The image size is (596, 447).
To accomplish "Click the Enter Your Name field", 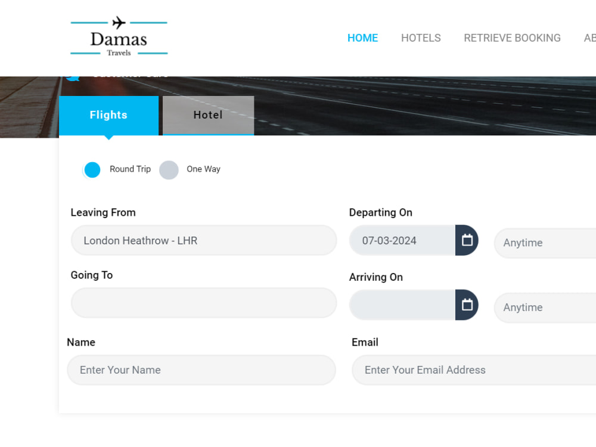I will point(201,370).
